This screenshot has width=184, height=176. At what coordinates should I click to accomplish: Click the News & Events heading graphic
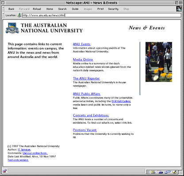coord(147,27)
